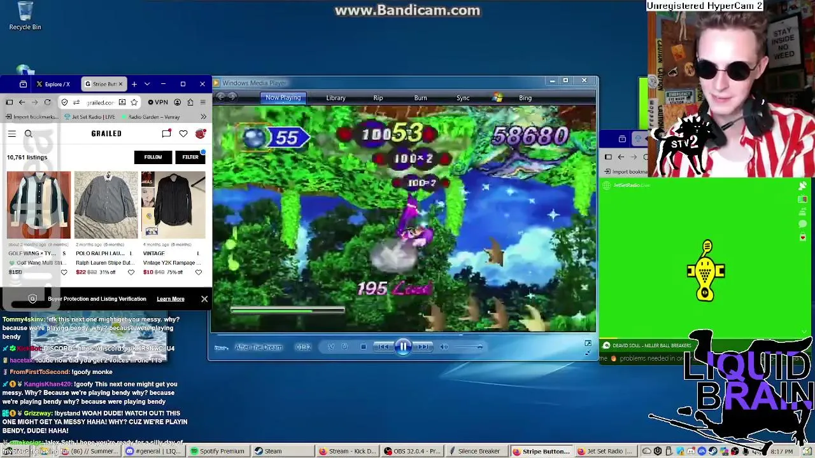Open the Rip tab in Media Player
Image resolution: width=815 pixels, height=458 pixels.
[378, 98]
